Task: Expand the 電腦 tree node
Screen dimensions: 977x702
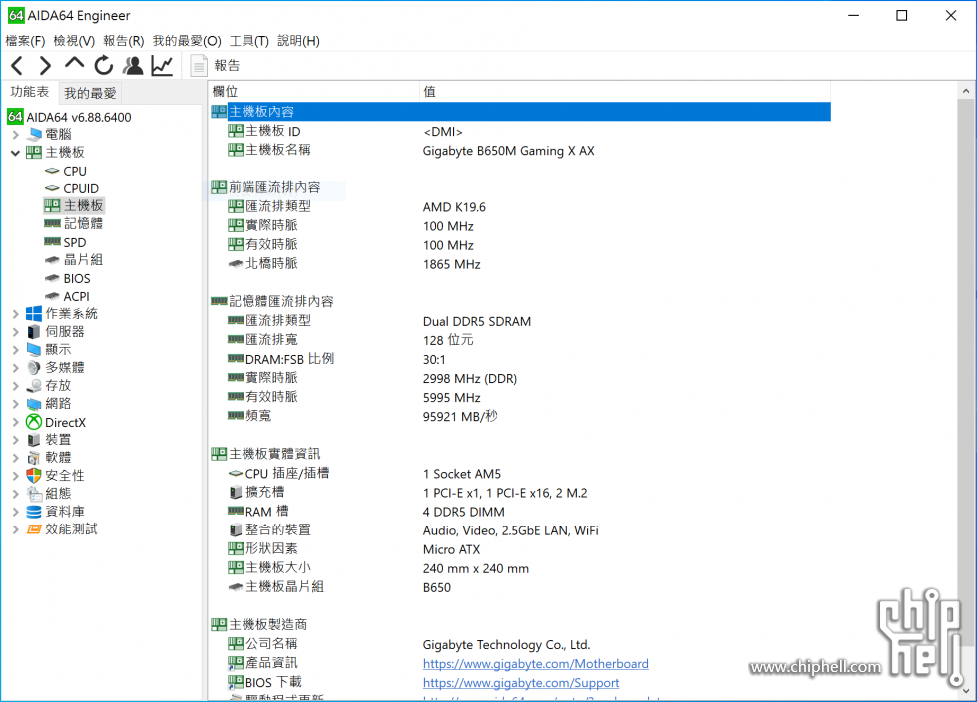Action: click(16, 135)
